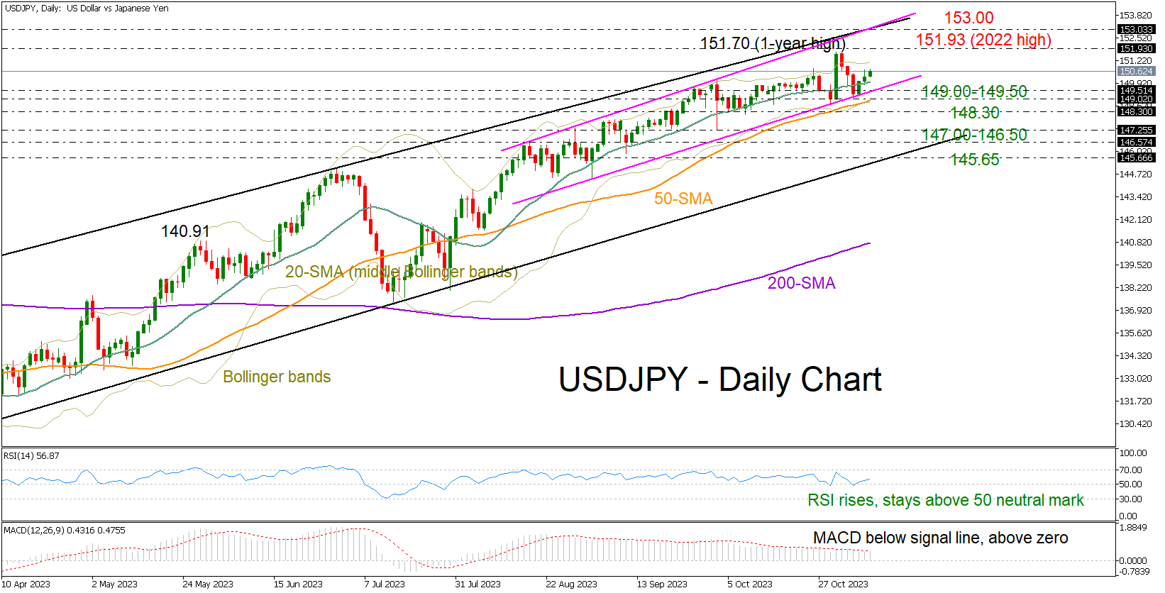Image resolution: width=1165 pixels, height=593 pixels.
Task: Click the USDJPY Daily chart title header
Action: click(87, 9)
